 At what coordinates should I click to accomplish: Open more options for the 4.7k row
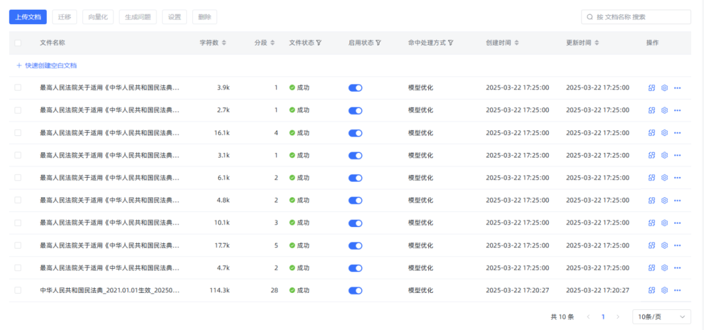677,268
